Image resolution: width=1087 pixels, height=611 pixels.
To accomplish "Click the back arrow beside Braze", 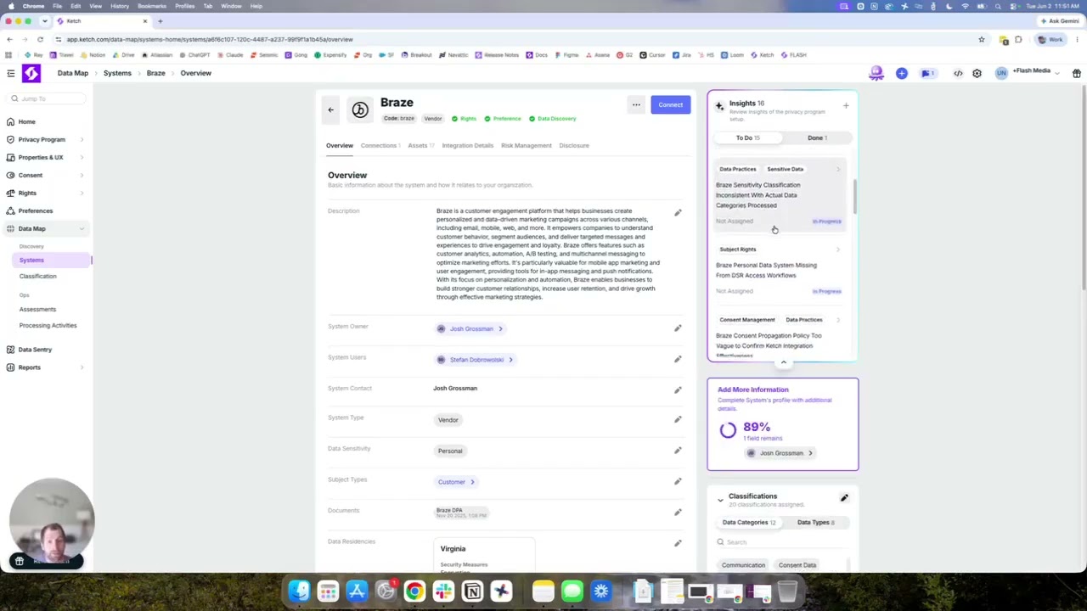I will click(x=330, y=109).
